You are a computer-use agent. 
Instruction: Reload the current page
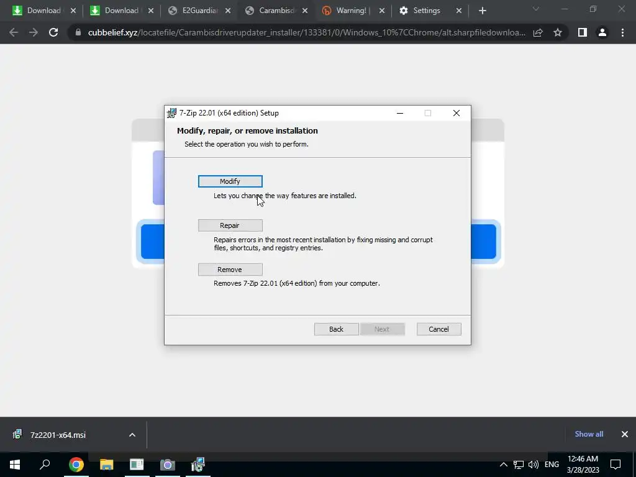point(53,32)
